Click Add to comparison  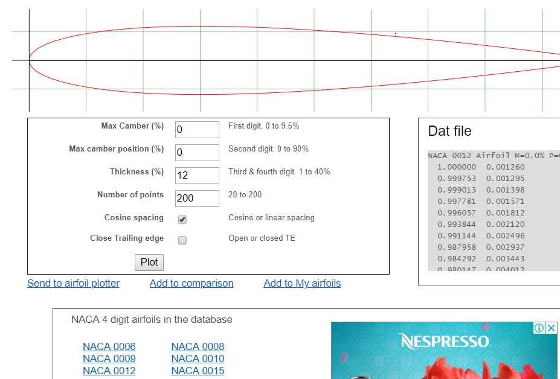pyautogui.click(x=191, y=283)
